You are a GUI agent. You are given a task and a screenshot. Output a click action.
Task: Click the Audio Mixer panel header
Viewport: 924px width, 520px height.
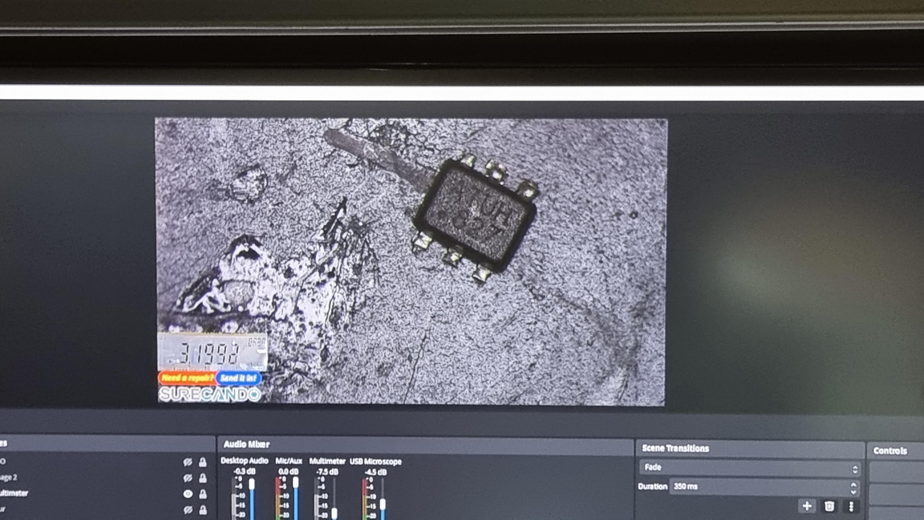pyautogui.click(x=246, y=444)
